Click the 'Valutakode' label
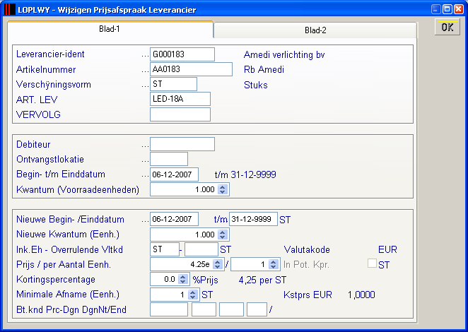468x332 pixels. coord(307,249)
